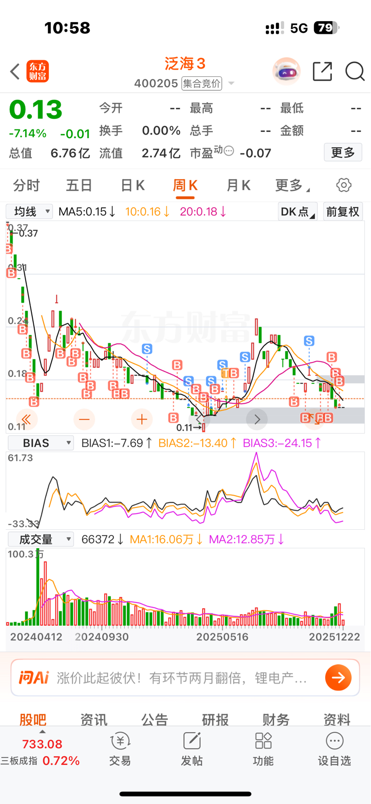Tap the back arrow icon
Screen dimensions: 371x804
pos(15,71)
